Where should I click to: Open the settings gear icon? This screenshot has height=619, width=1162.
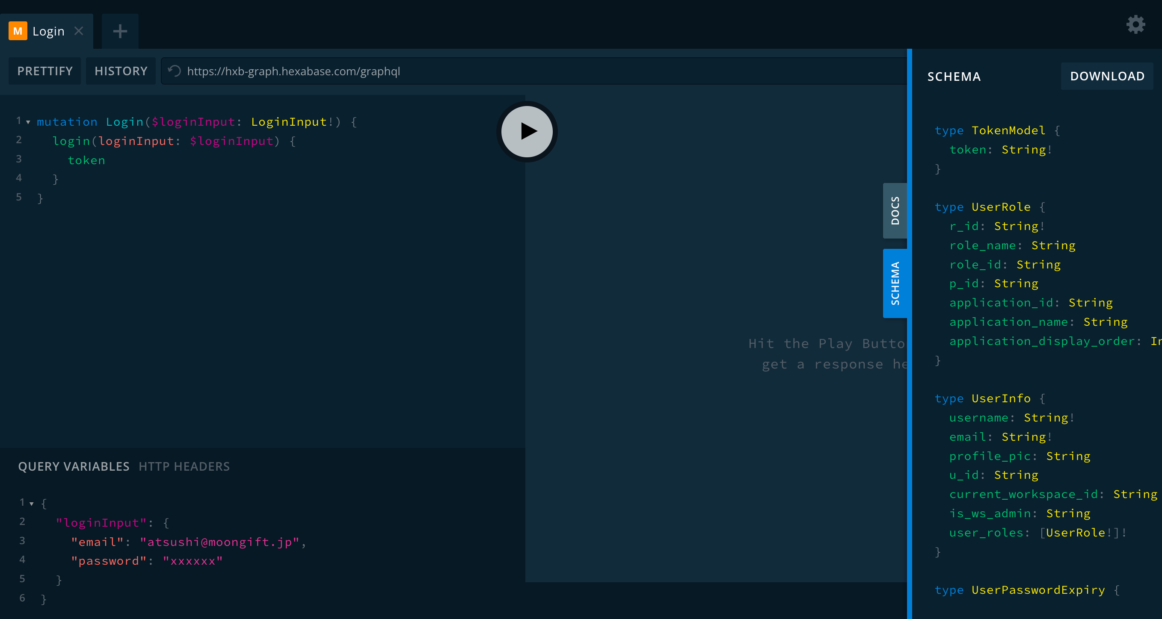[1135, 24]
